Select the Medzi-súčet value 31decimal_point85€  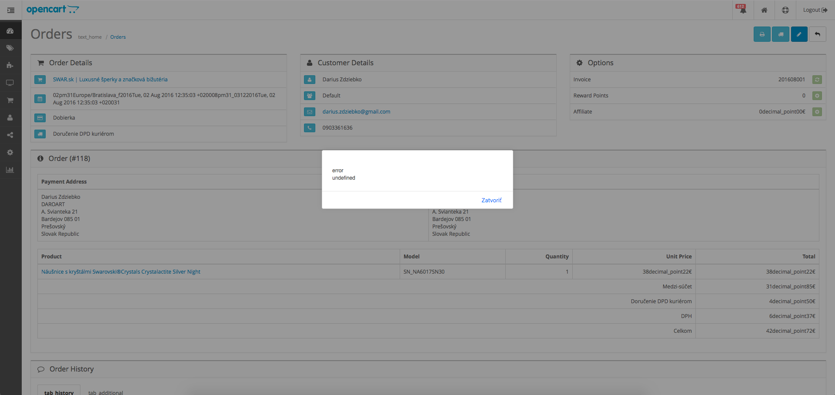tap(791, 287)
